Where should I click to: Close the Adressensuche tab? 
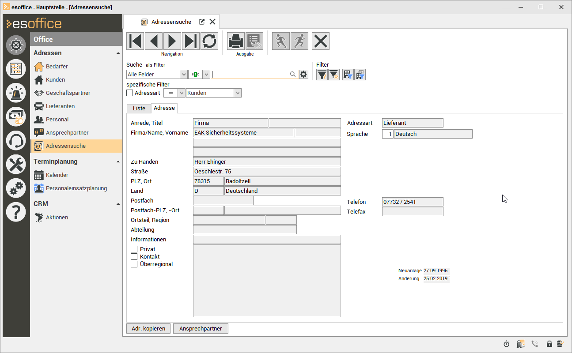tap(212, 22)
